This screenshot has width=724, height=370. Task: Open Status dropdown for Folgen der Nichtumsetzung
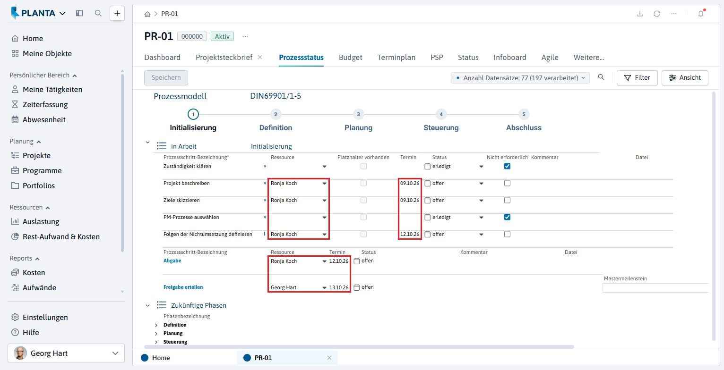pos(481,235)
